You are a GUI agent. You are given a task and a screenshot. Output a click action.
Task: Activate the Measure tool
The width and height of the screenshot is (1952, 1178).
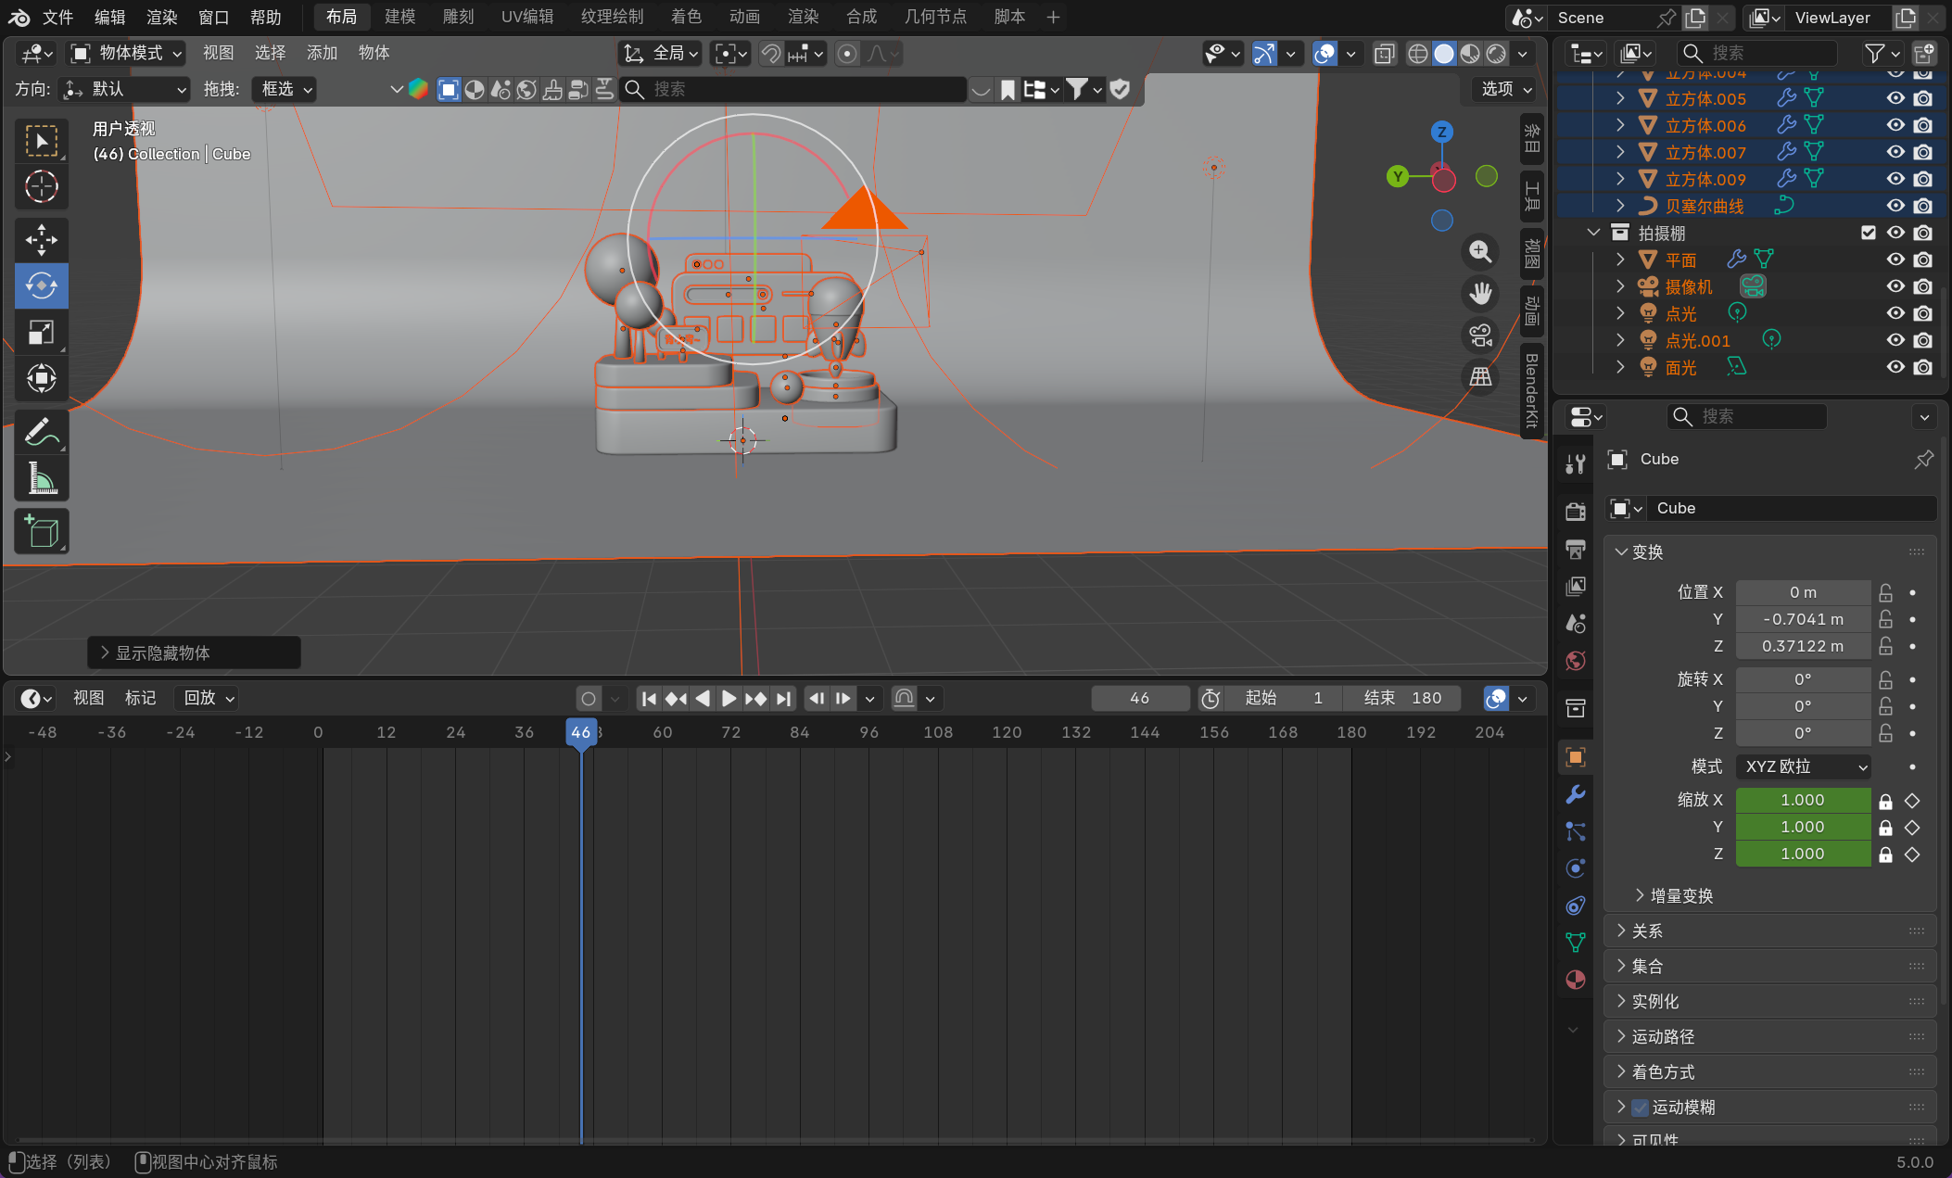(41, 478)
